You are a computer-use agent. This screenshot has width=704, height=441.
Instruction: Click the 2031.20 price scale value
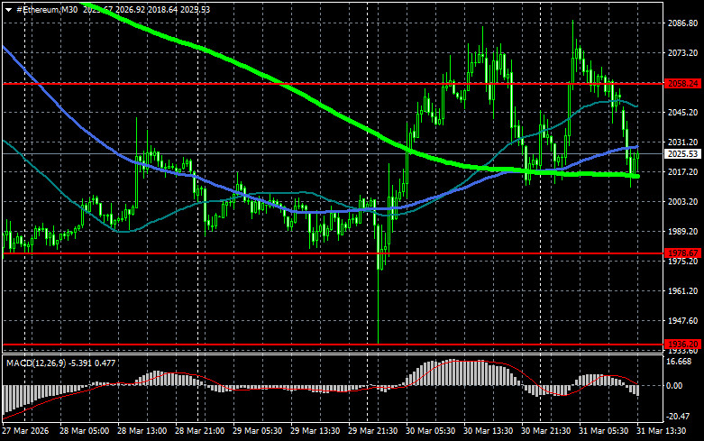tap(683, 142)
